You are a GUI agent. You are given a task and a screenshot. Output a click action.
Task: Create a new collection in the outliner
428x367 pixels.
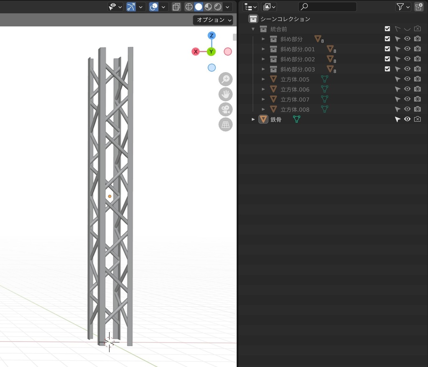coord(419,7)
